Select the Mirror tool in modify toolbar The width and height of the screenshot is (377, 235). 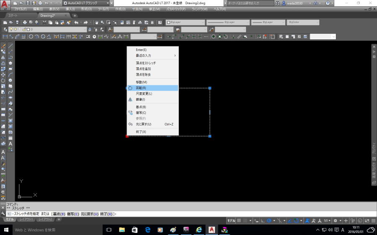(x=3, y=57)
